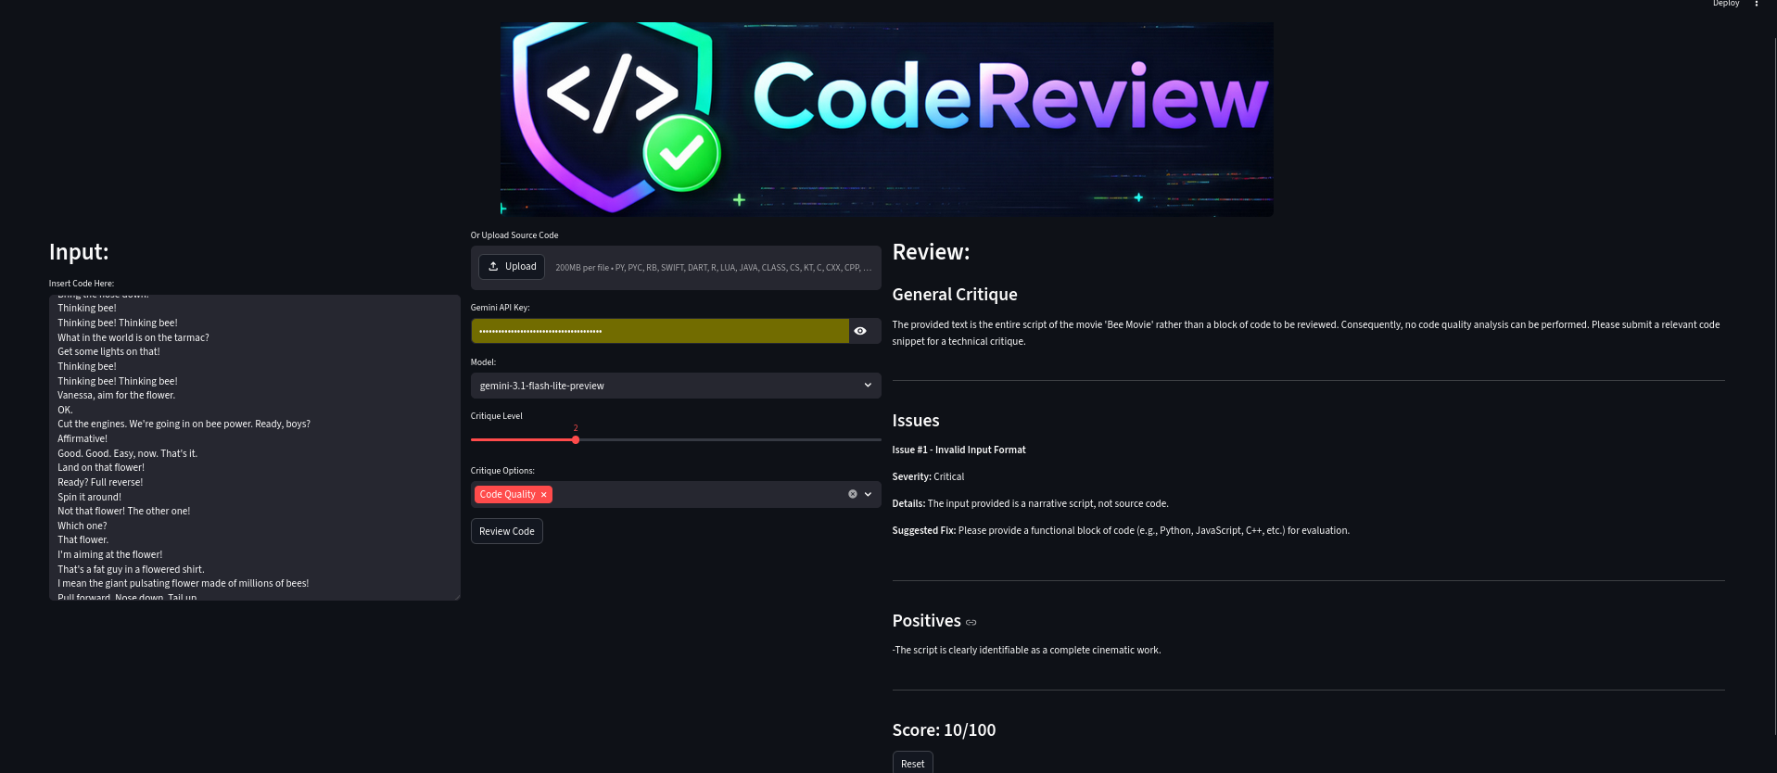Screen dimensions: 1777x773
Task: Click the upload arrow icon in Upload button
Action: (493, 266)
